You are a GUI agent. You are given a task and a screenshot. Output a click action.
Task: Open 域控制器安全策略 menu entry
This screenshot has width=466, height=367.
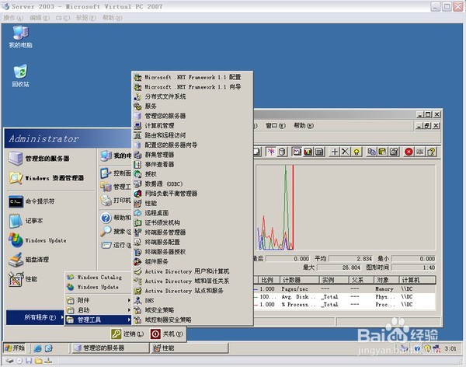193,320
